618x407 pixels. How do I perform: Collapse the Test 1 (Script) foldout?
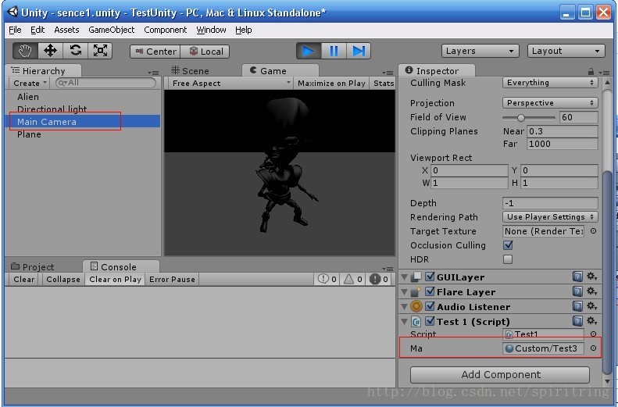pos(404,322)
